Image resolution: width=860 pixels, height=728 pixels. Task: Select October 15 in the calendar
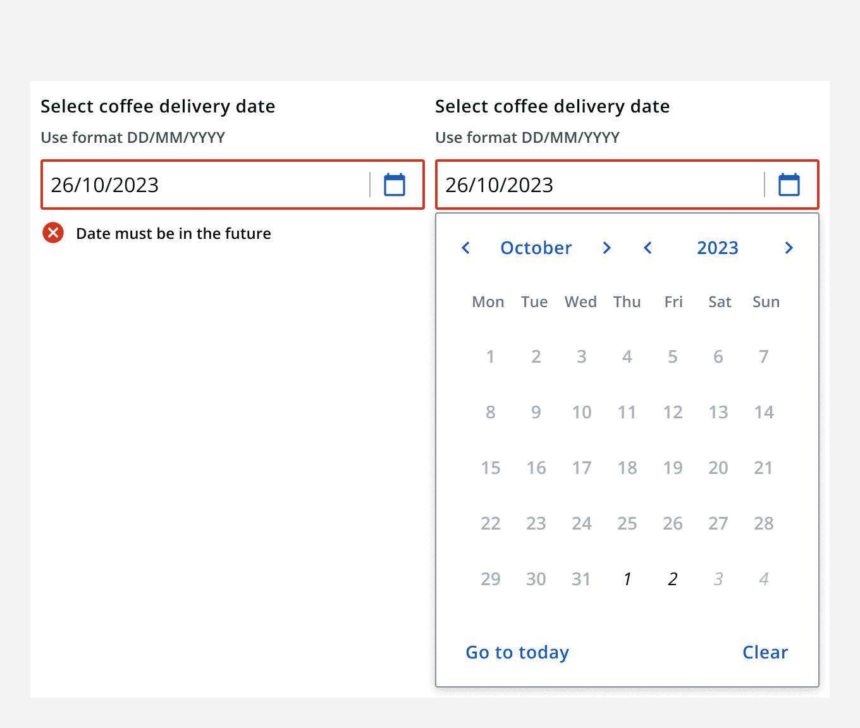coord(491,468)
